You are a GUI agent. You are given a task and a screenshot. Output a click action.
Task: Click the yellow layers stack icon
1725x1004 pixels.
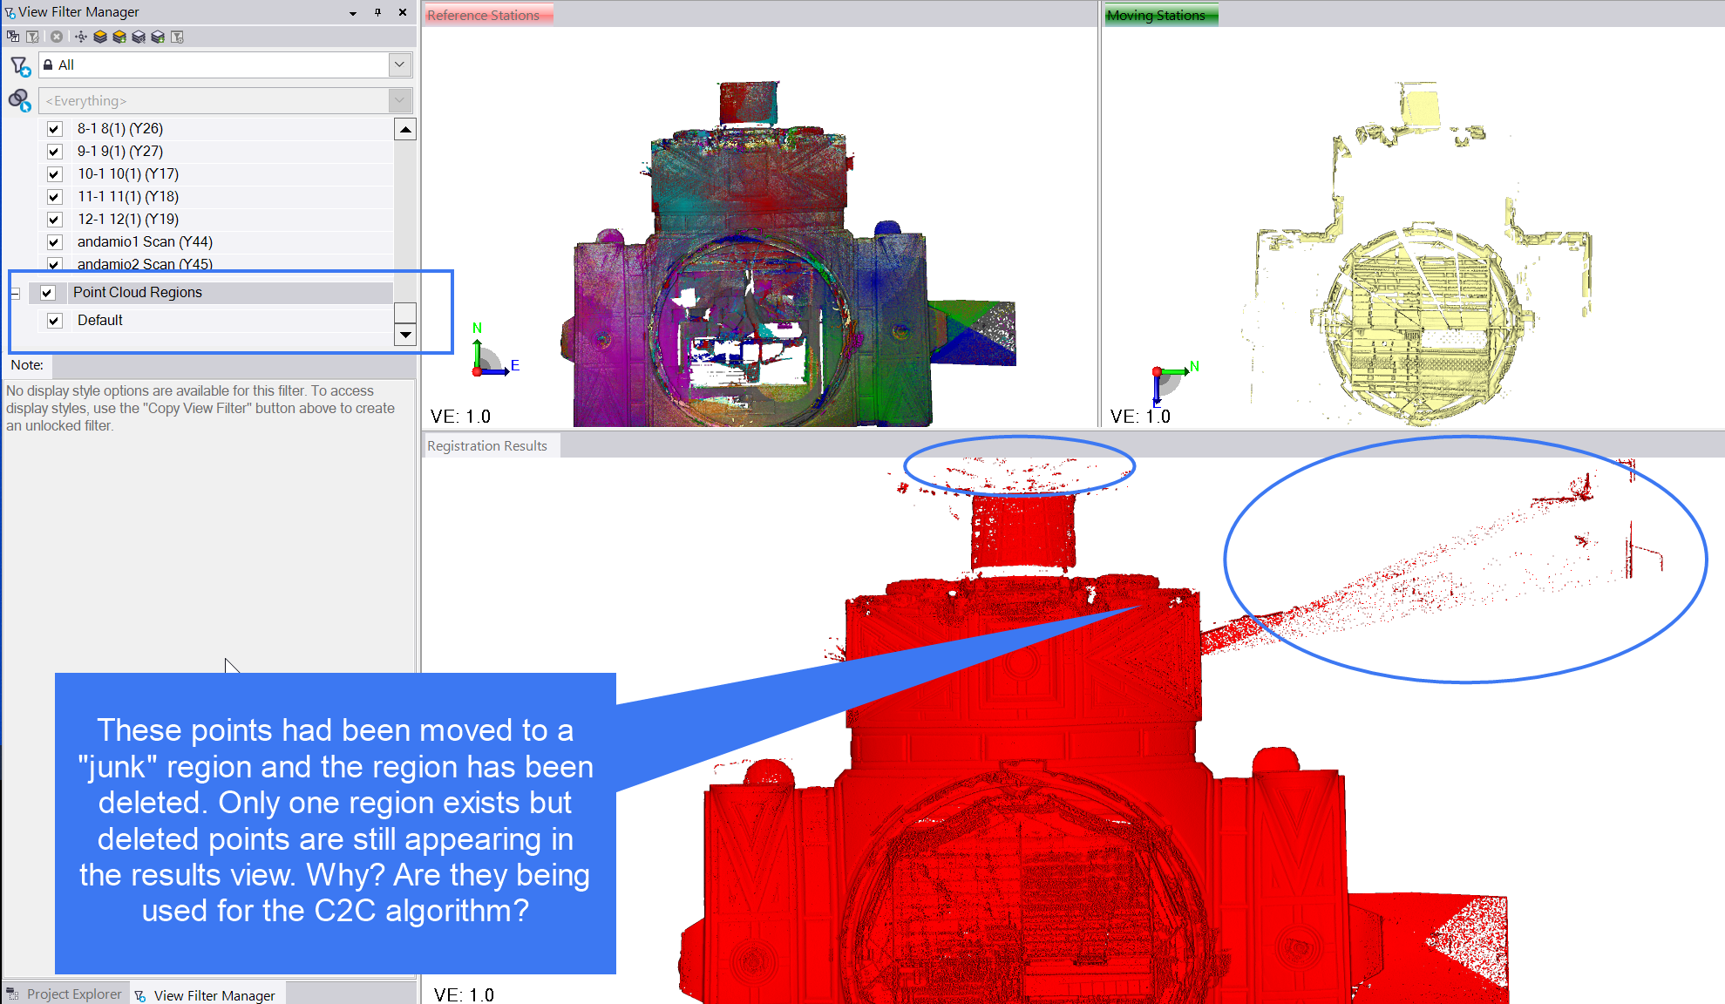pyautogui.click(x=100, y=37)
